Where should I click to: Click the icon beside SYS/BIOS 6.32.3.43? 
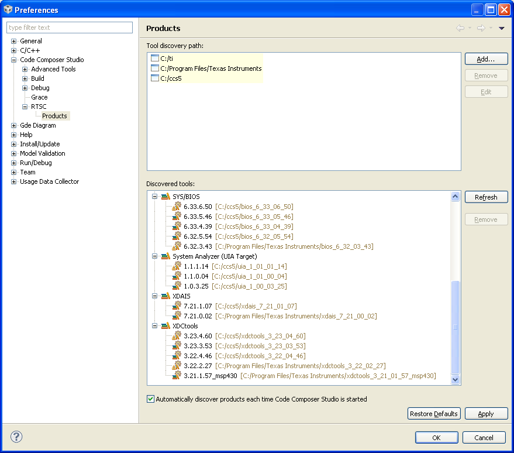(177, 246)
